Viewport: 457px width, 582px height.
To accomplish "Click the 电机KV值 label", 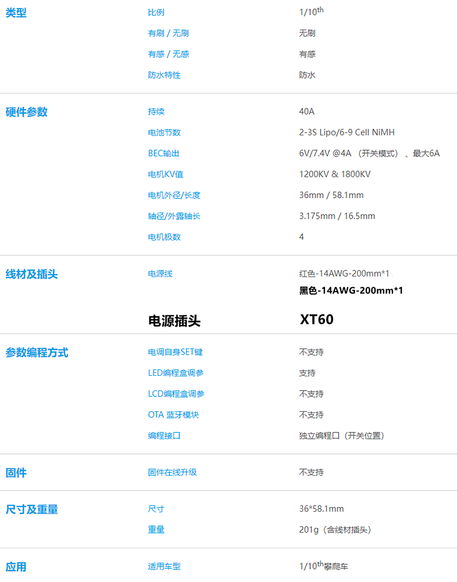I will pyautogui.click(x=165, y=174).
